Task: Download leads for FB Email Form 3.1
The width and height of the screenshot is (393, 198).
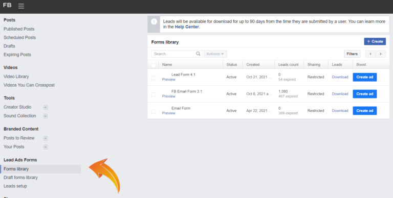Action: tap(340, 94)
